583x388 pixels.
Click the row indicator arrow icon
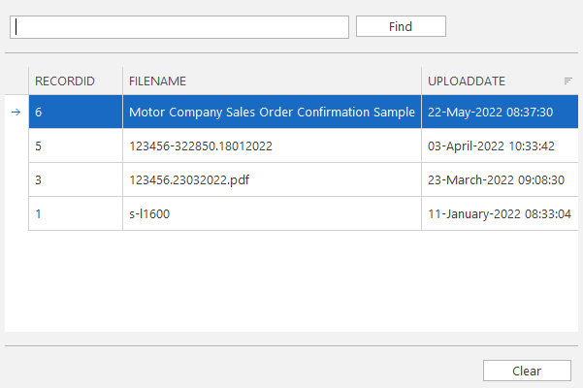click(16, 112)
